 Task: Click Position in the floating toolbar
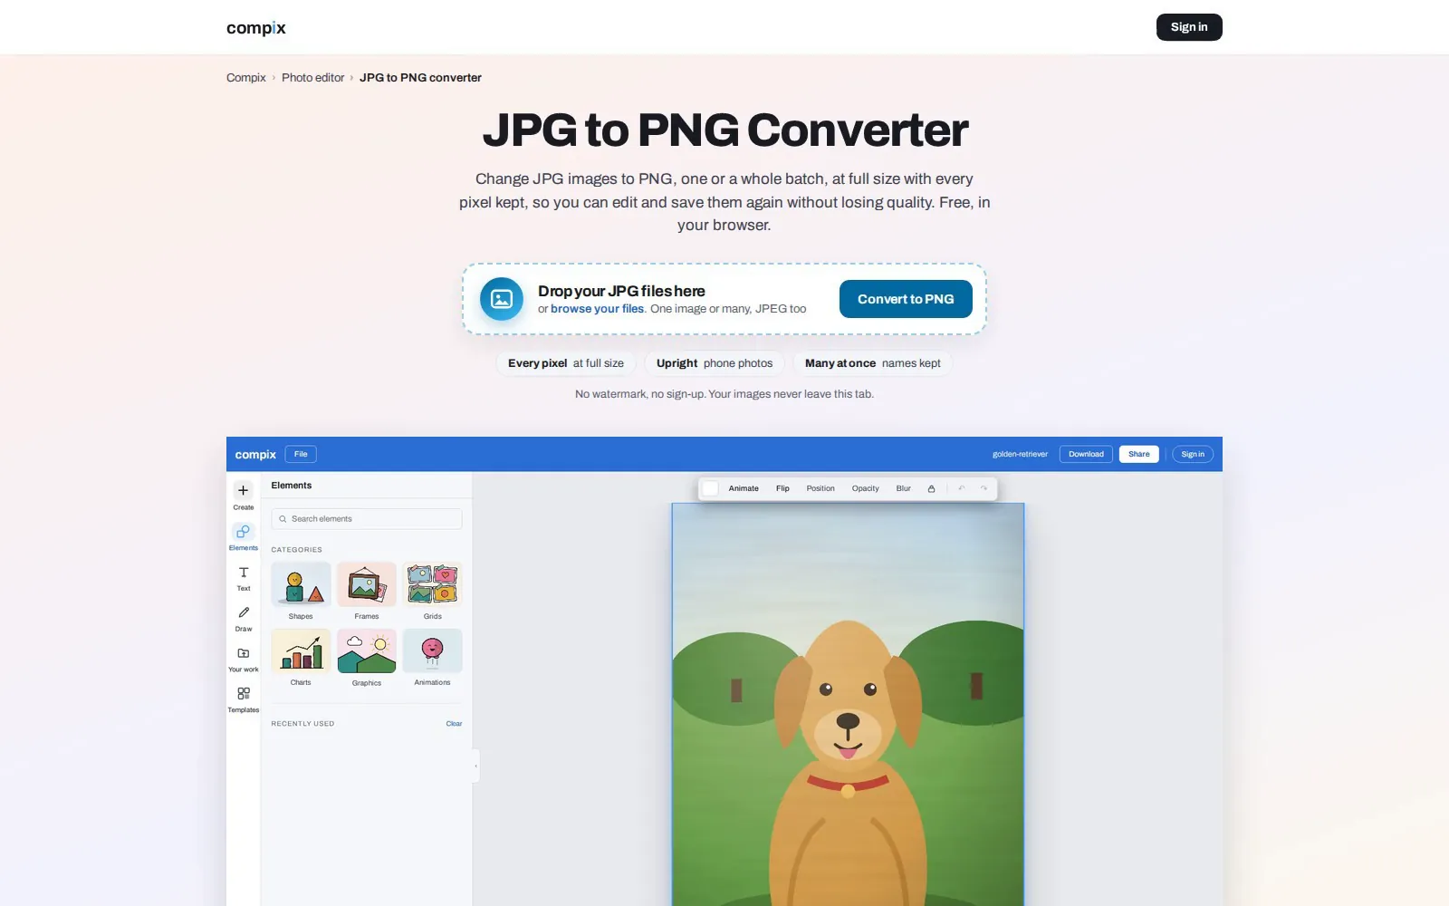point(820,488)
